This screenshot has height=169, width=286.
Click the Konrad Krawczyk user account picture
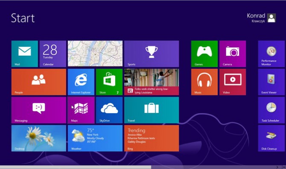coord(271,18)
